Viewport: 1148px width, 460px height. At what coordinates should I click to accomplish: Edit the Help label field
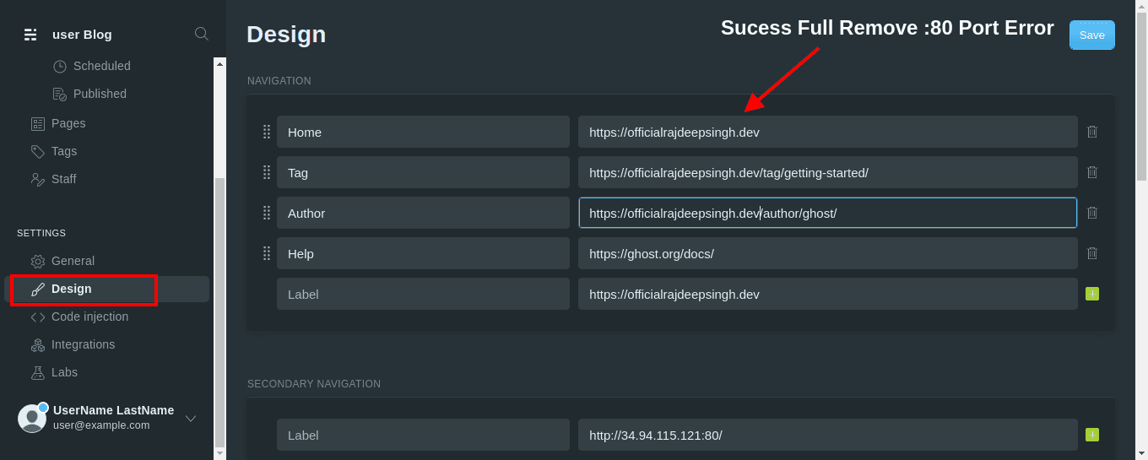point(423,253)
